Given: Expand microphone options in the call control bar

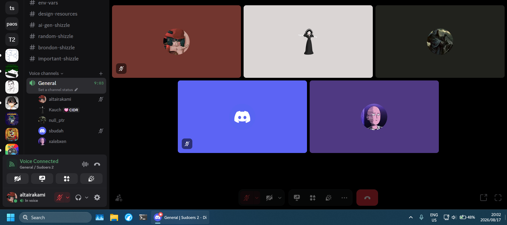Looking at the screenshot, I should point(257,198).
